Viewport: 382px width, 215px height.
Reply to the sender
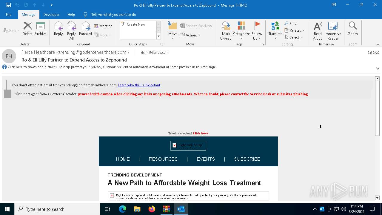(x=58, y=29)
